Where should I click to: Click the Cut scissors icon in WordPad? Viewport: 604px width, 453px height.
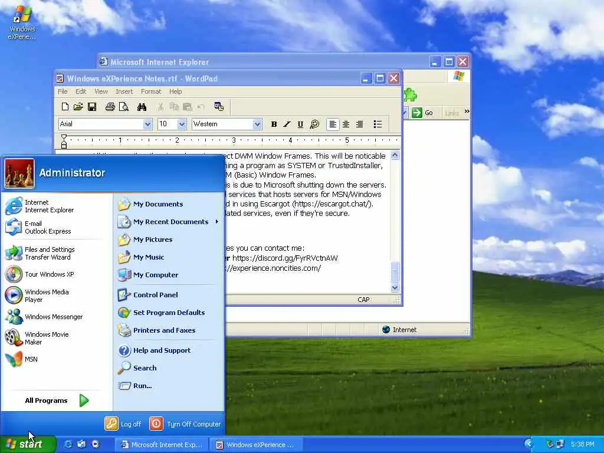pyautogui.click(x=160, y=107)
